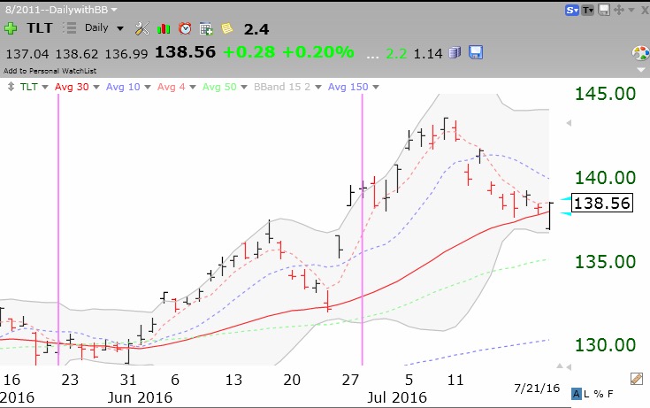Click the up-down arrow icon beside legend
This screenshot has height=408, width=650.
coord(11,87)
